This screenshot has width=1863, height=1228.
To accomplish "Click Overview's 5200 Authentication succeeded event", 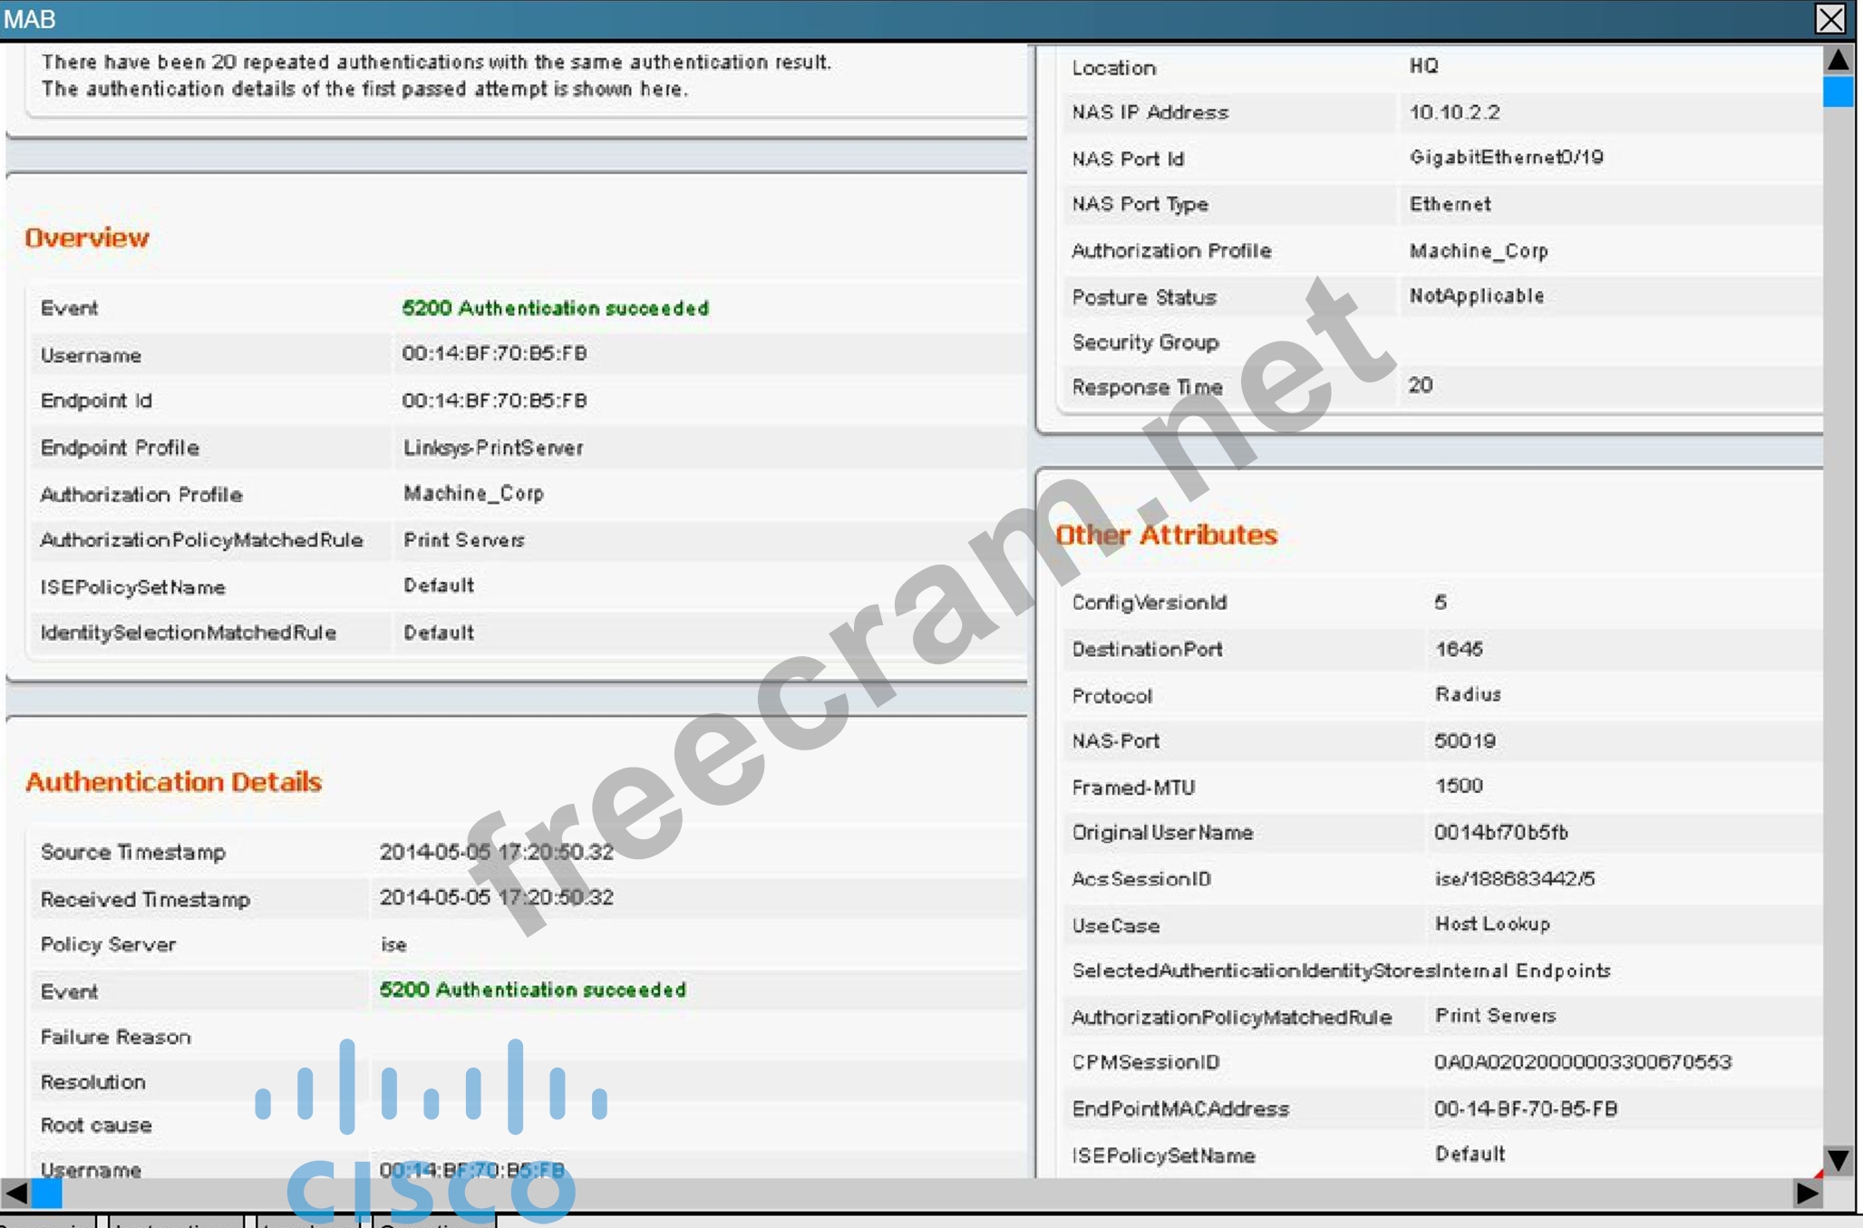I will click(555, 308).
